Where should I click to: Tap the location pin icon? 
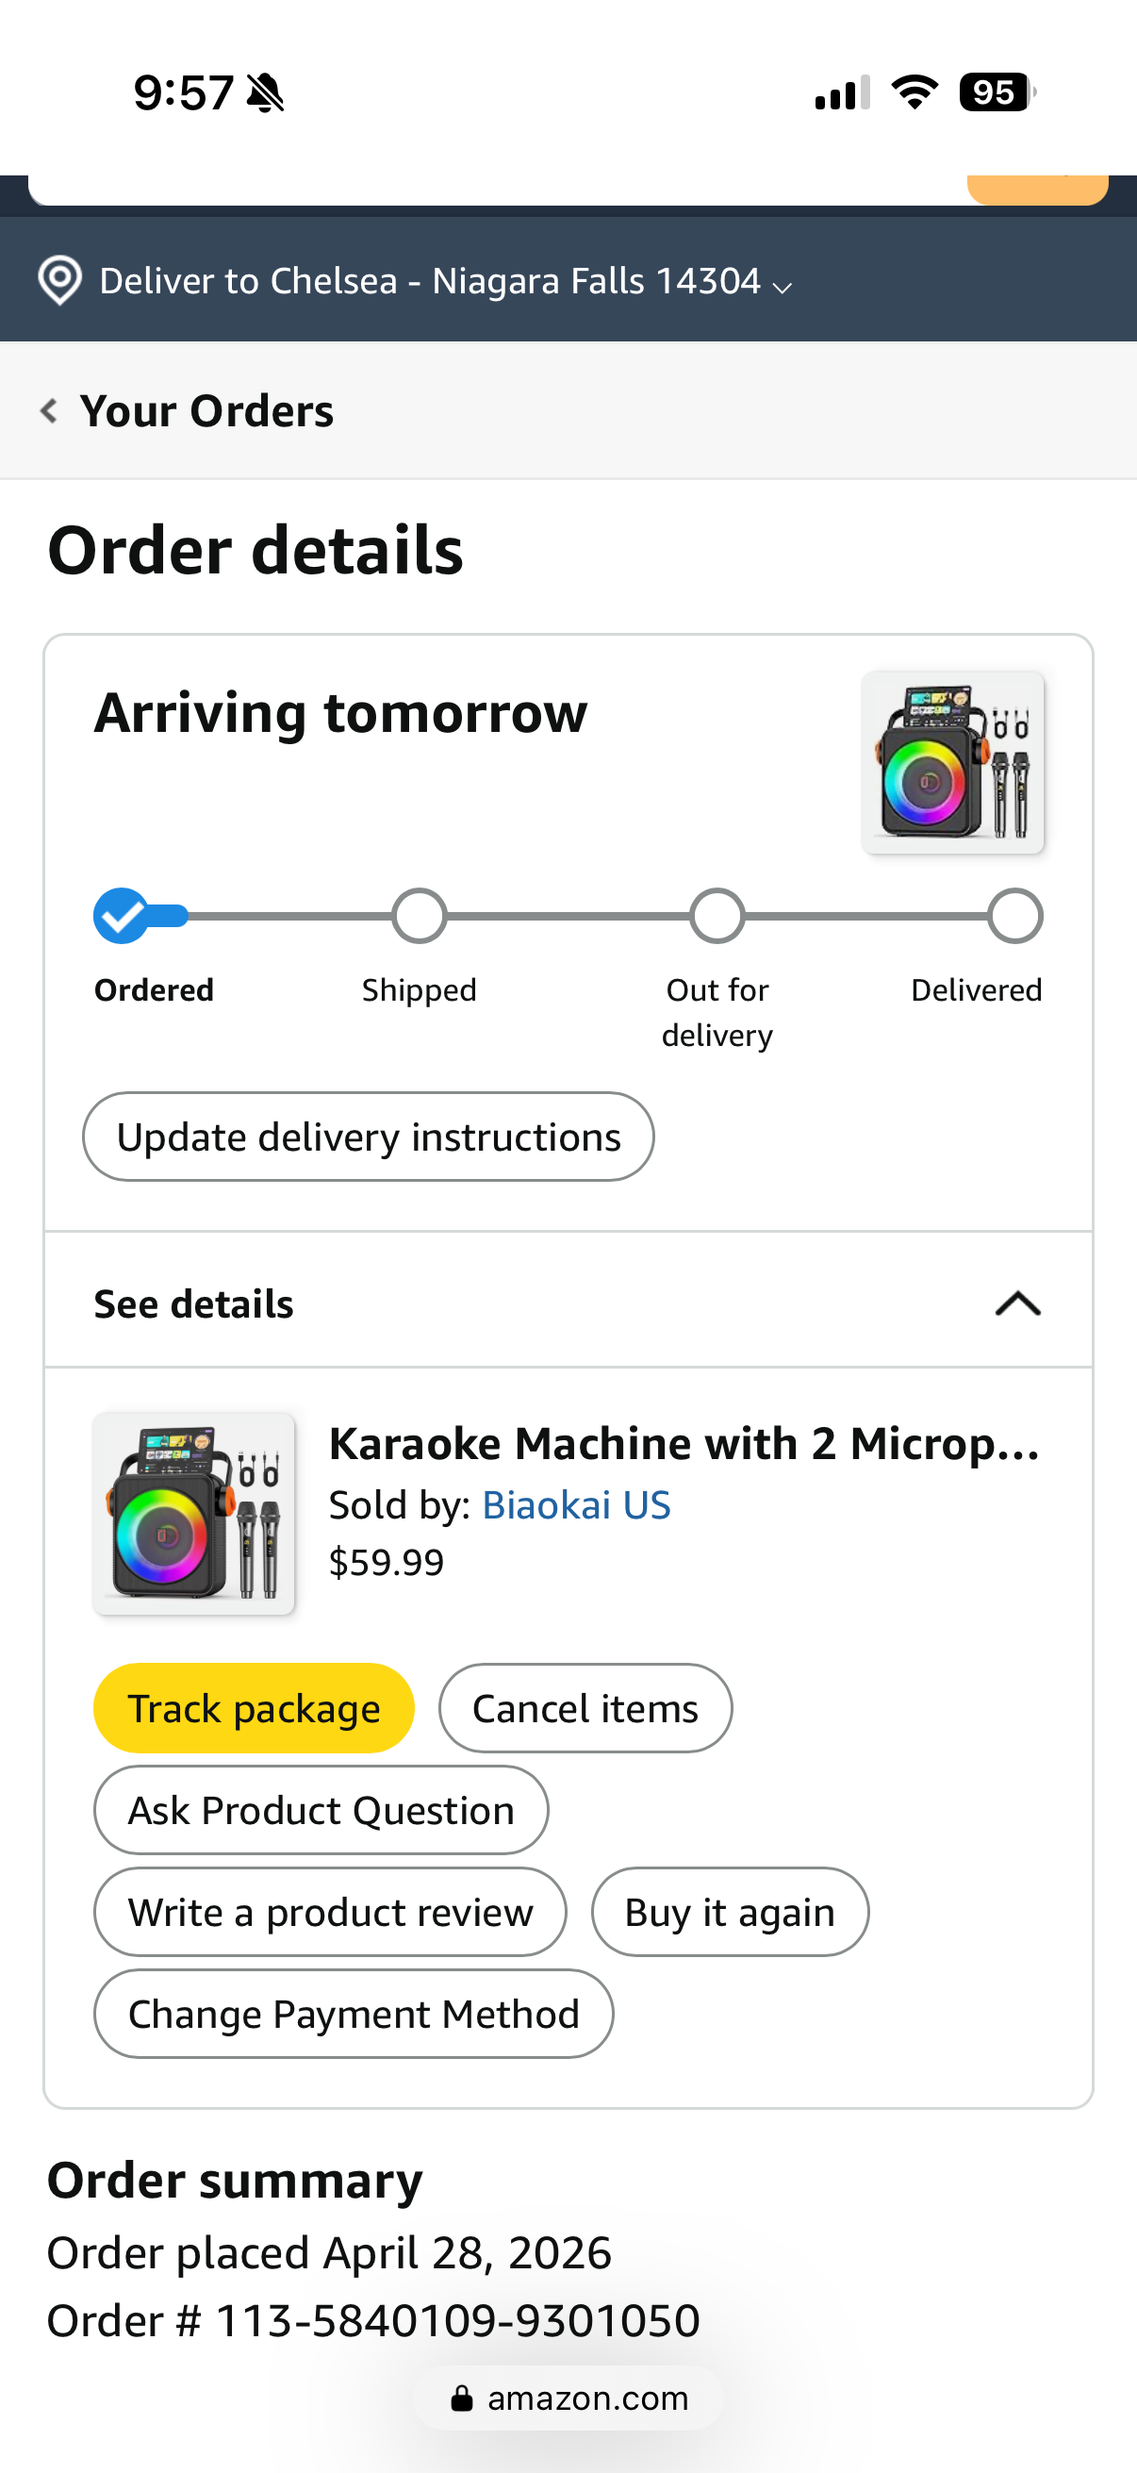[x=59, y=280]
